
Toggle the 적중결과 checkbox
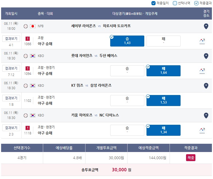[x=196, y=3]
